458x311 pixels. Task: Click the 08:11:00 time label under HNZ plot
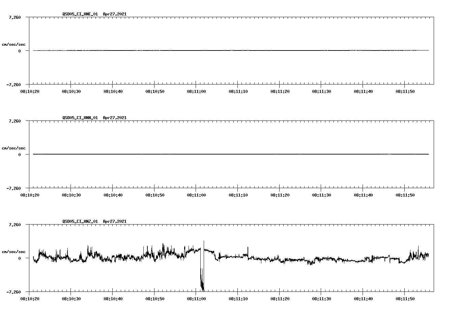tap(196, 298)
